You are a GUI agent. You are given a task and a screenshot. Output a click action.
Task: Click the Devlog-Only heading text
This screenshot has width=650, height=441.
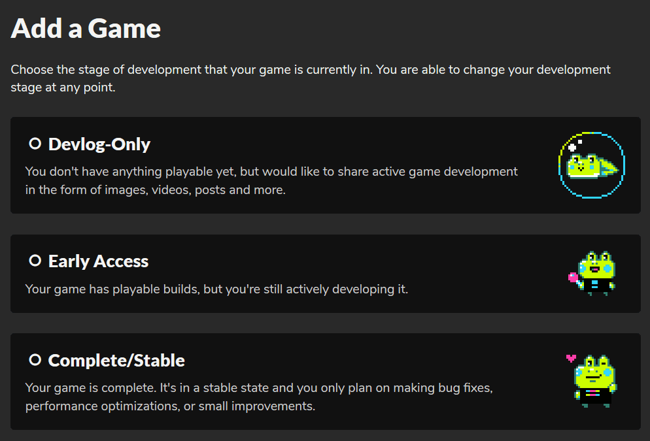pyautogui.click(x=99, y=144)
